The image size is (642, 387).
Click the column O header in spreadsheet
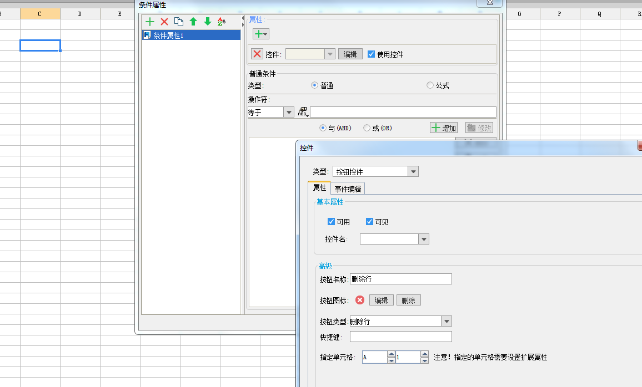click(520, 14)
